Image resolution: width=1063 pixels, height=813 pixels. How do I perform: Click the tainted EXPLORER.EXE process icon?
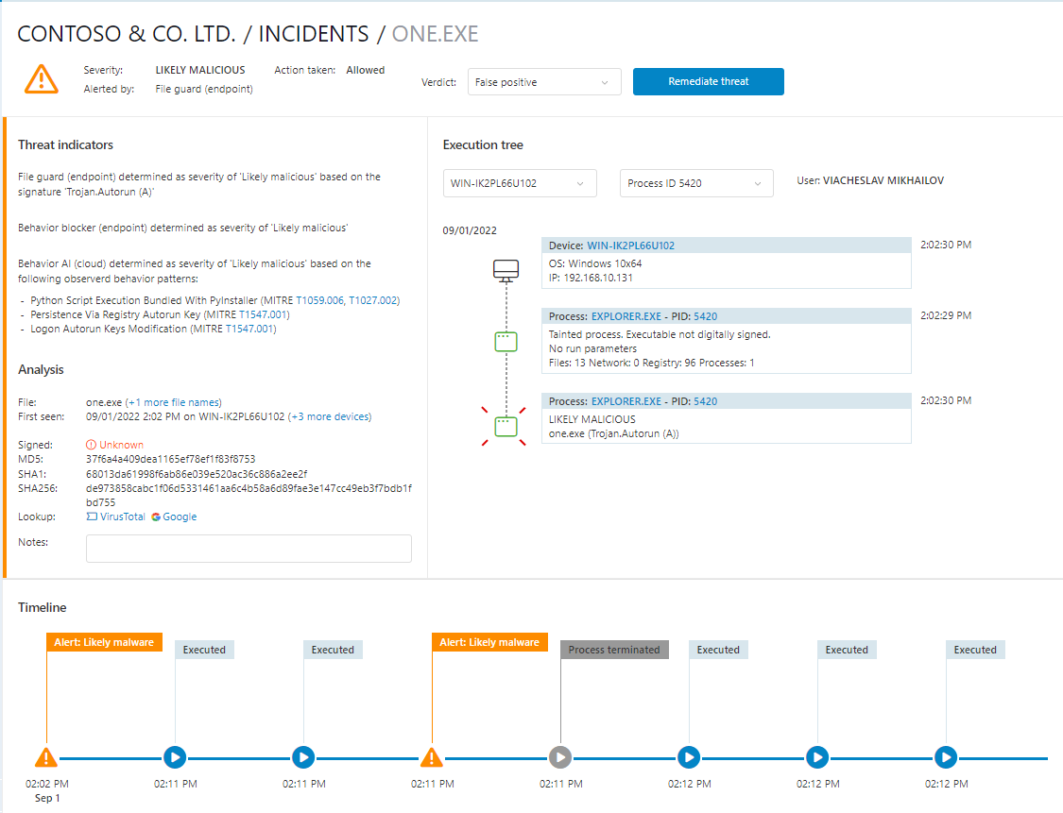point(506,342)
